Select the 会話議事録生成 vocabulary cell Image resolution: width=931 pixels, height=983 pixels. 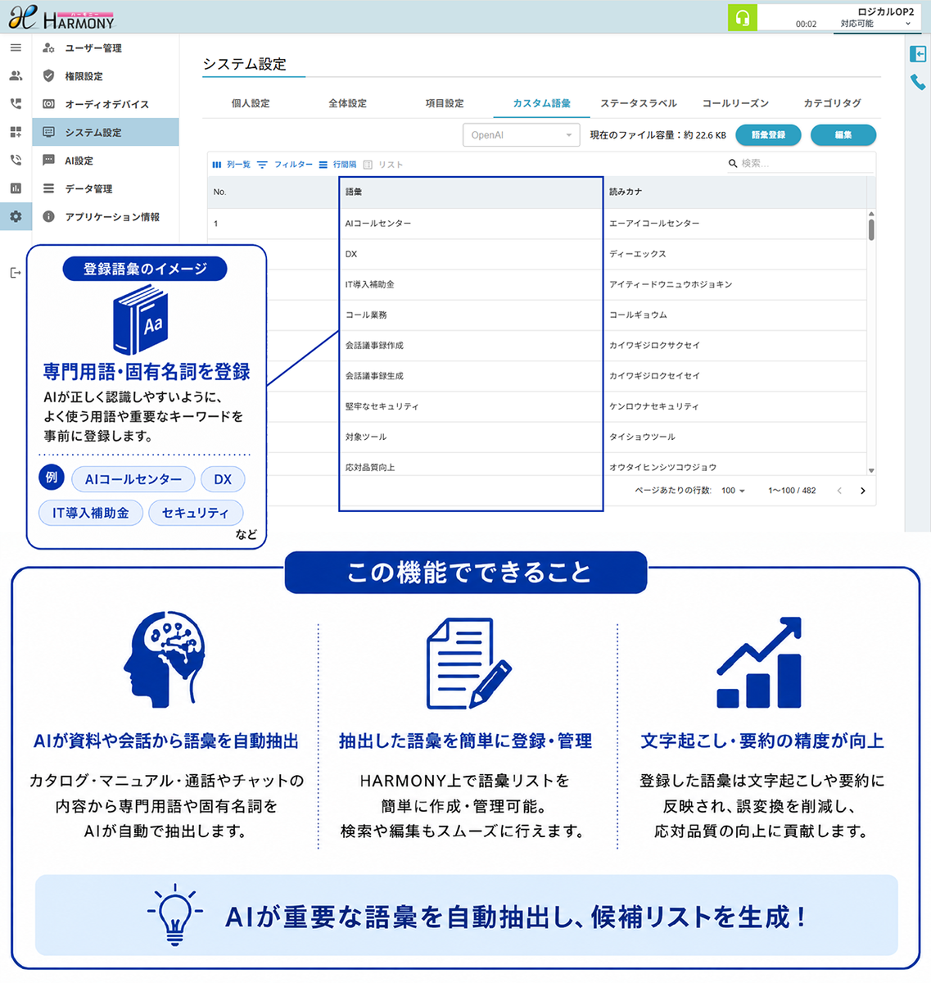471,376
